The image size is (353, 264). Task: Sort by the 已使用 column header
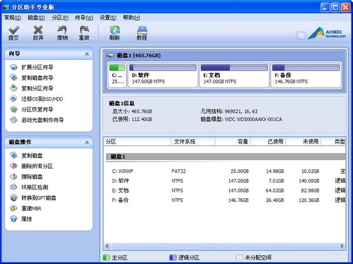pyautogui.click(x=268, y=141)
